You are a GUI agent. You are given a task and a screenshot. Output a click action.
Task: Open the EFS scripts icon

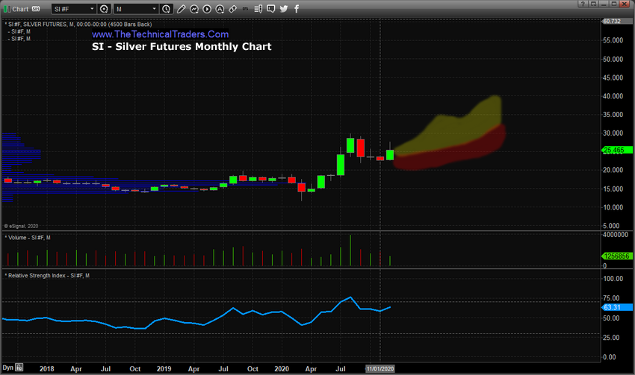[x=247, y=9]
